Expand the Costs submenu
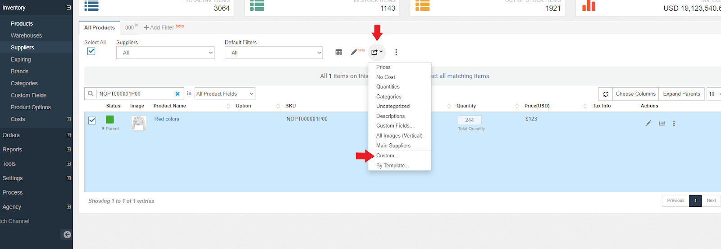 click(x=68, y=119)
